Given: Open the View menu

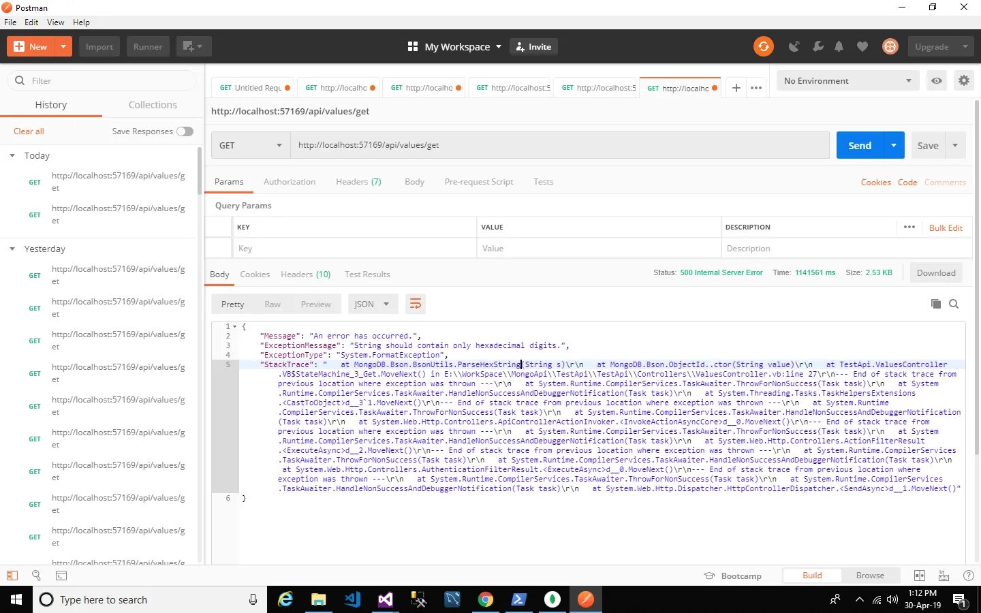Looking at the screenshot, I should click(56, 22).
